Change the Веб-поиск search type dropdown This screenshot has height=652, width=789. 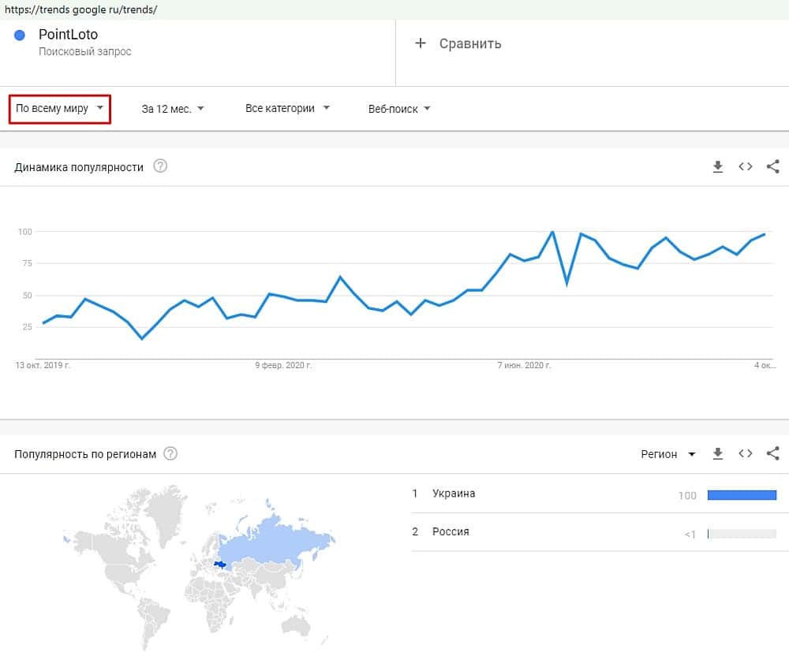pos(399,109)
